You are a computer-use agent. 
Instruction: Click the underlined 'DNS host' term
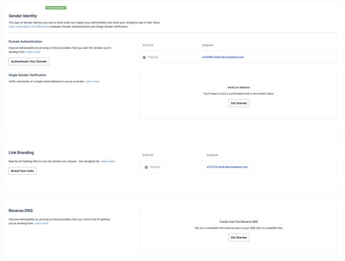[256, 228]
